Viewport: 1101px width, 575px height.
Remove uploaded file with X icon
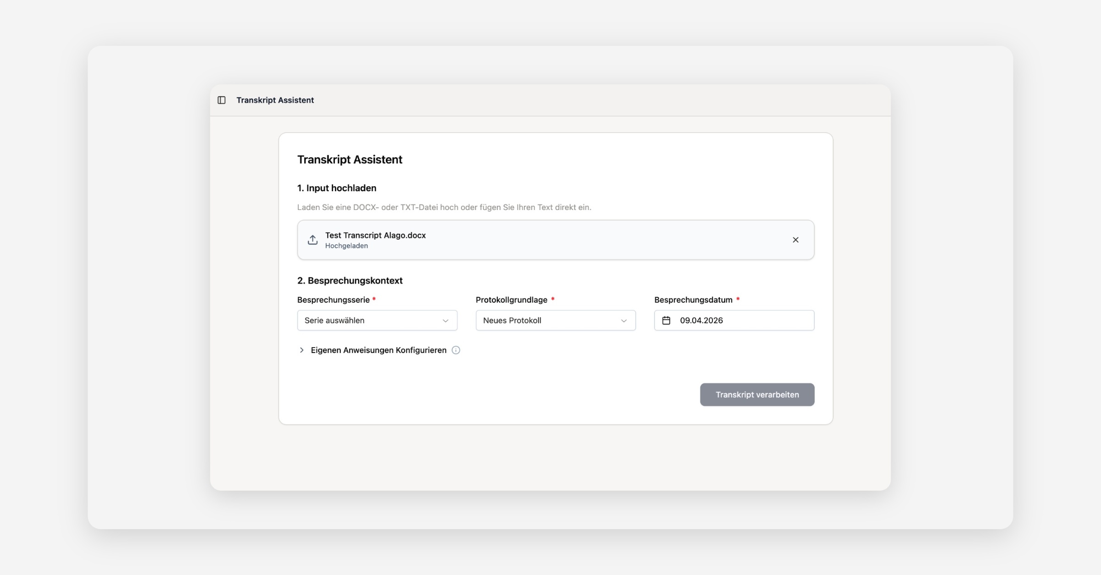coord(795,240)
